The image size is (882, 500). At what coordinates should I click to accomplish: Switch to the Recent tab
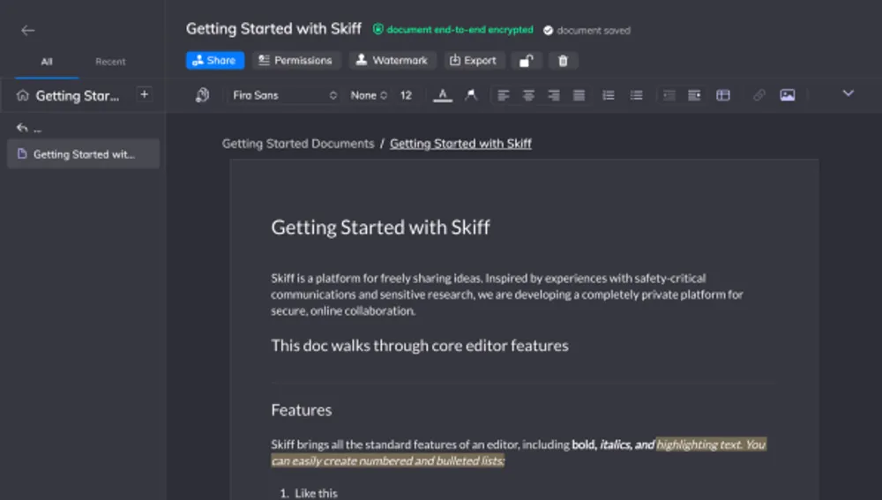[x=110, y=62]
